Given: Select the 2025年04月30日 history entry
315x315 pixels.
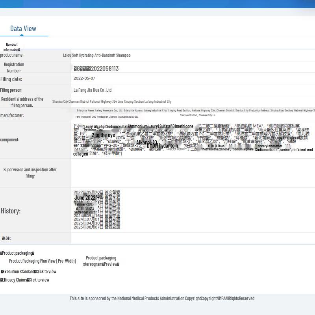Looking at the screenshot, I should tap(97, 223).
